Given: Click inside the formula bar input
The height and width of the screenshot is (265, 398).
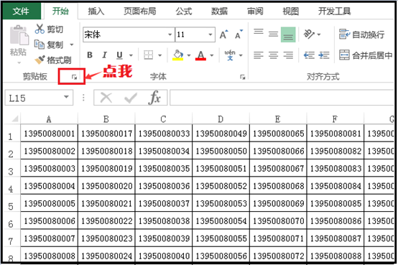Looking at the screenshot, I should tap(282, 97).
